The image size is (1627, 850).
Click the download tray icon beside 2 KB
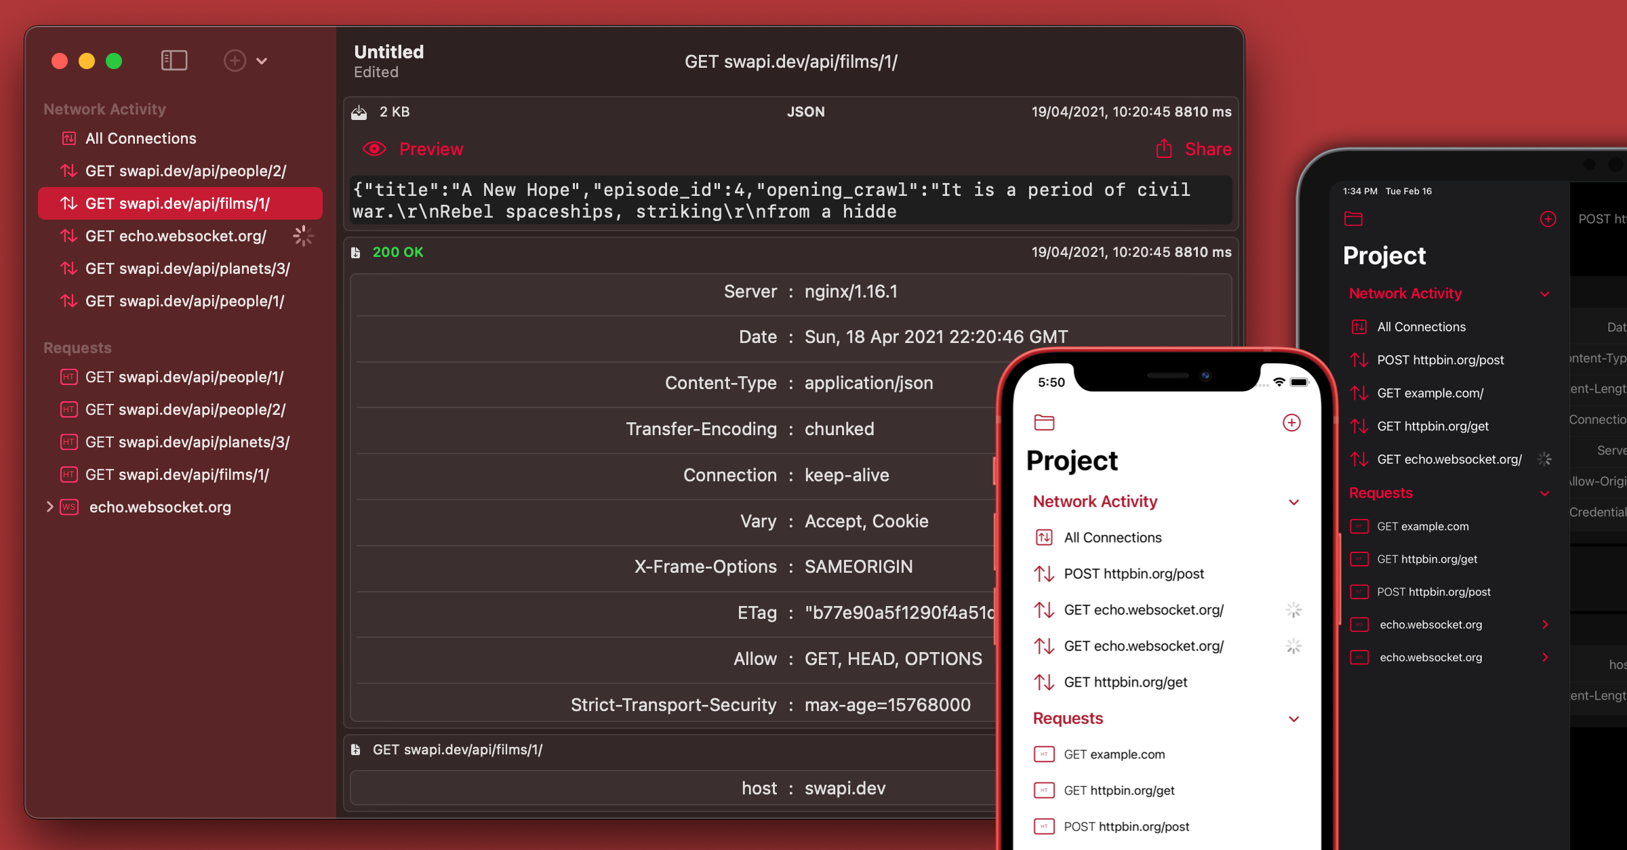click(x=359, y=113)
